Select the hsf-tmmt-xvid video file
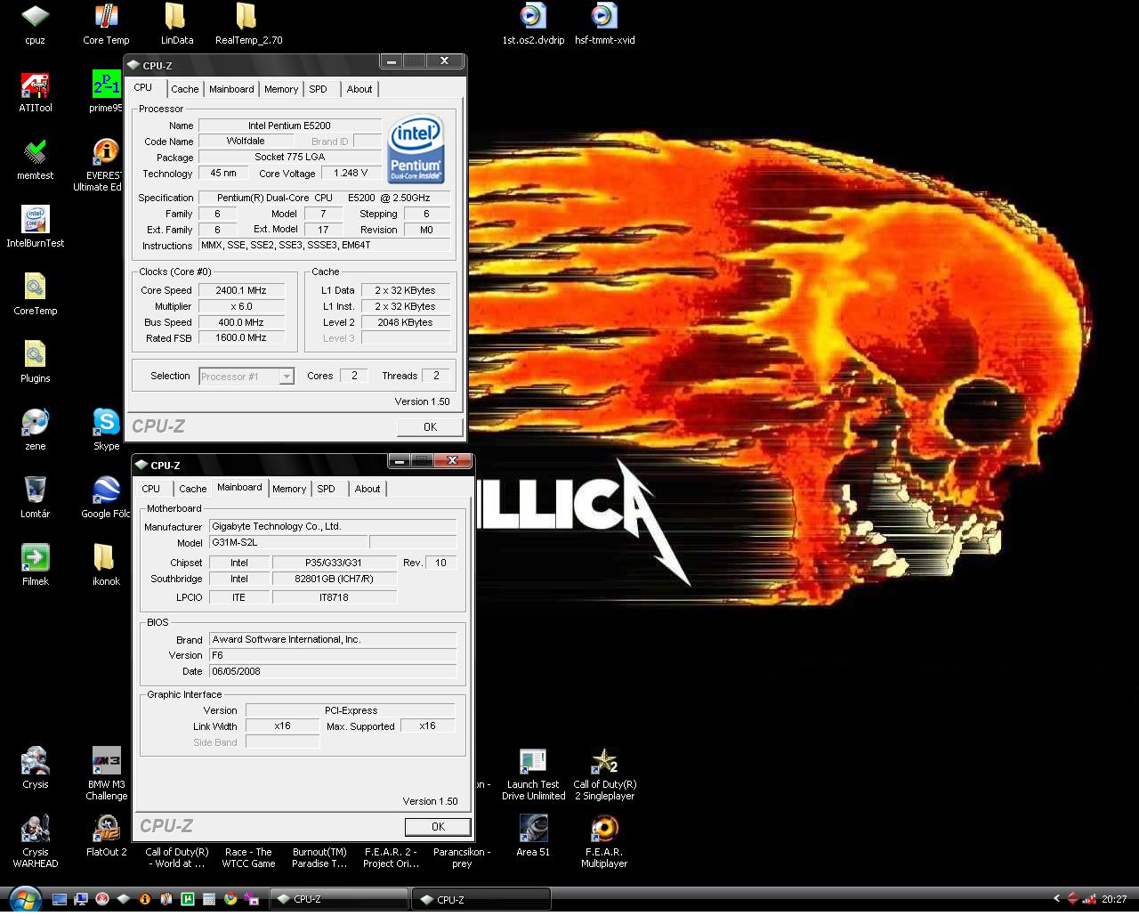This screenshot has height=916, width=1139. tap(604, 25)
